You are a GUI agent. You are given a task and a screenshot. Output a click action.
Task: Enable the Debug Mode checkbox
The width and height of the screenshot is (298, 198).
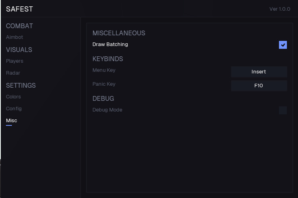[x=283, y=110]
